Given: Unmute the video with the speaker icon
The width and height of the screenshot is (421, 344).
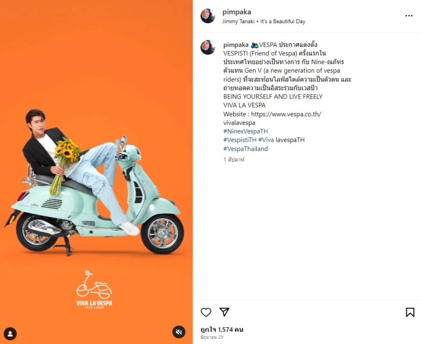Looking at the screenshot, I should 179,332.
